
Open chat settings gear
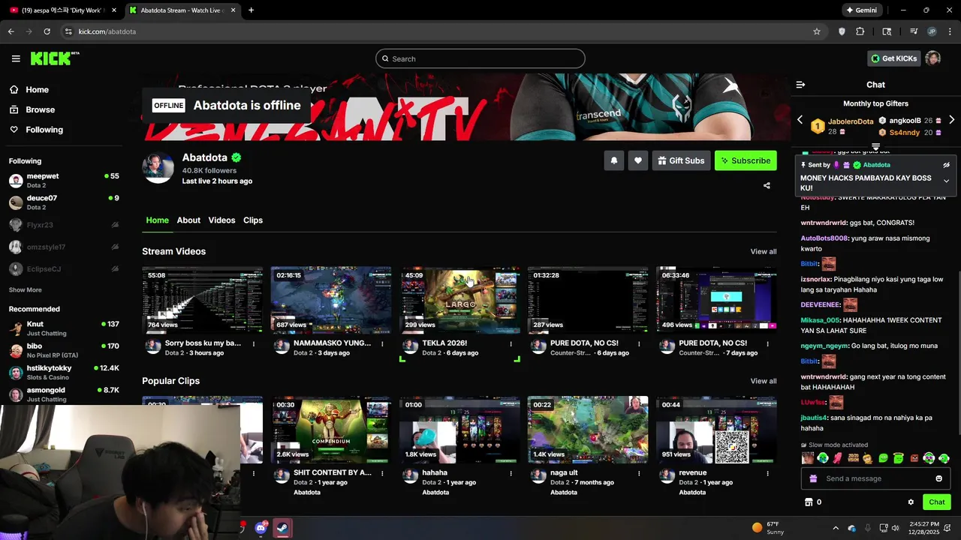911,502
